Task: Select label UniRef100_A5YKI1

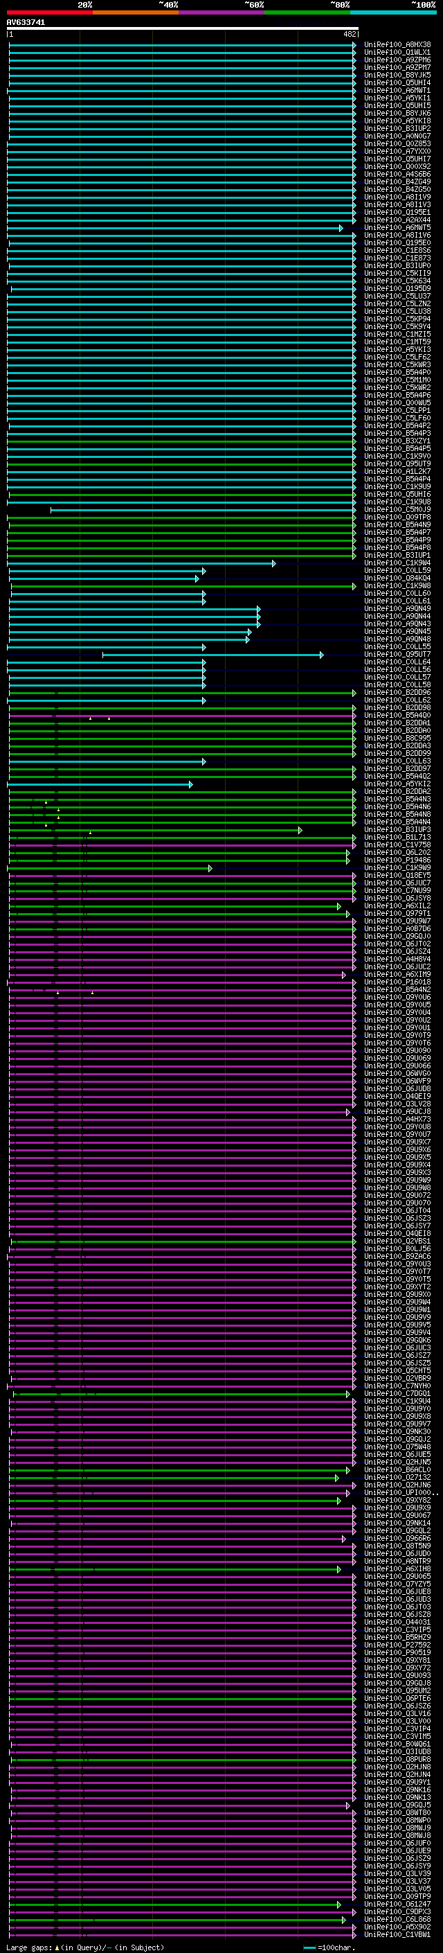Action: (x=397, y=98)
